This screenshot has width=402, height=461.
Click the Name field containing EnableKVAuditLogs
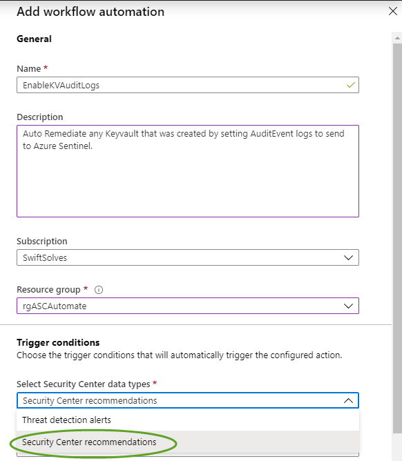[188, 85]
